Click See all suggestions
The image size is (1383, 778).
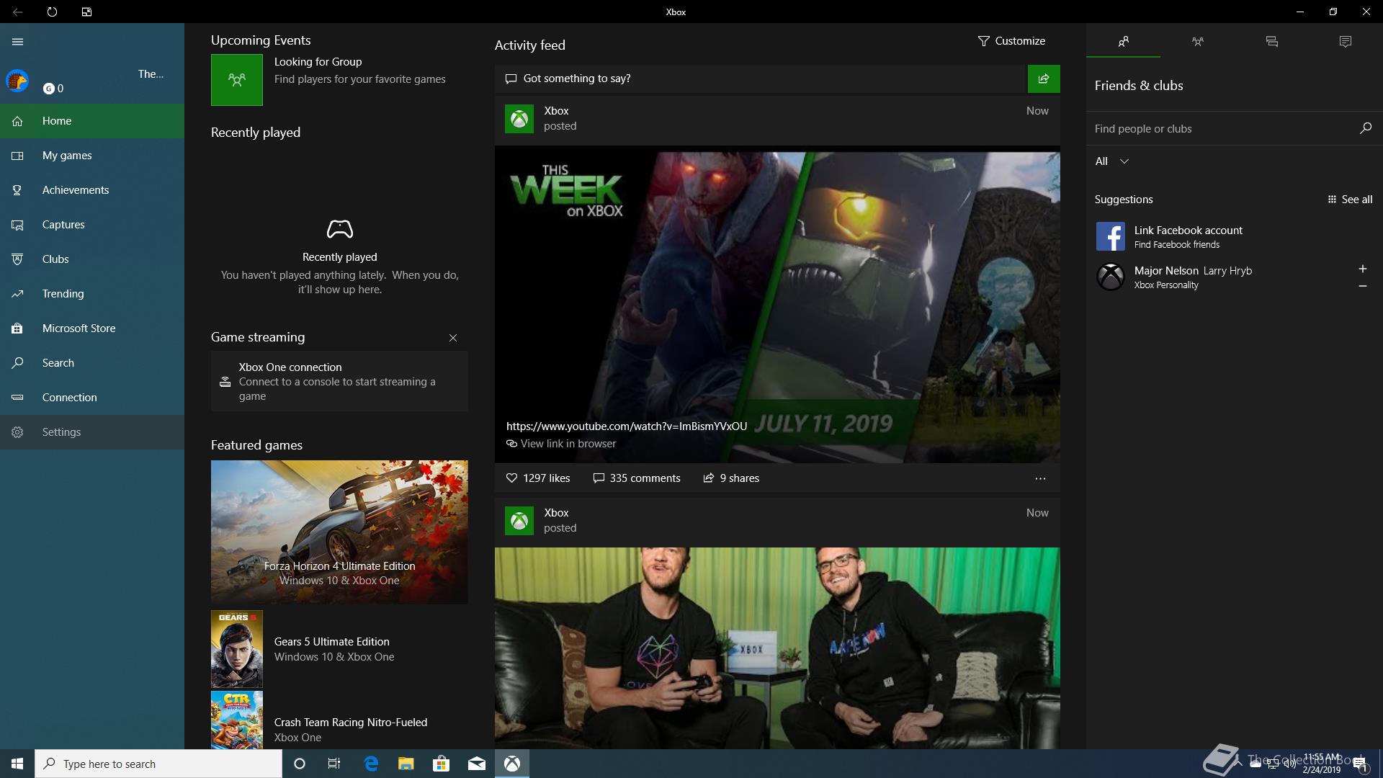click(x=1350, y=200)
